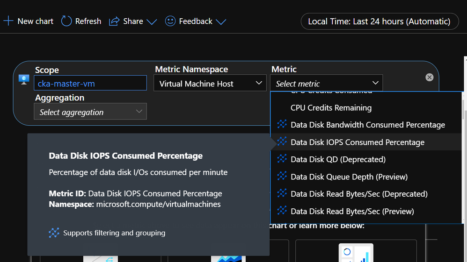Click the New chart plus icon
This screenshot has width=467, height=262.
8,21
